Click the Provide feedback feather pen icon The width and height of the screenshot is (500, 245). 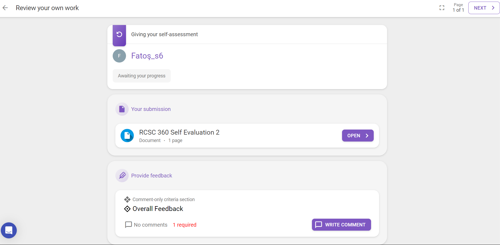tap(122, 176)
